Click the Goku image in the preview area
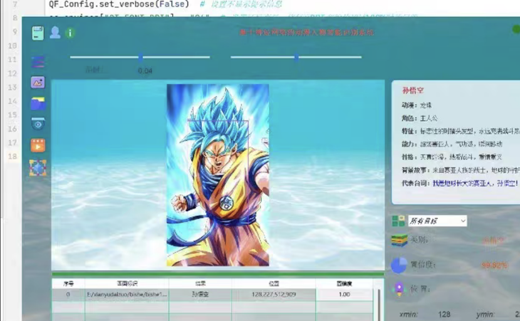The height and width of the screenshot is (321, 520). coord(217,175)
